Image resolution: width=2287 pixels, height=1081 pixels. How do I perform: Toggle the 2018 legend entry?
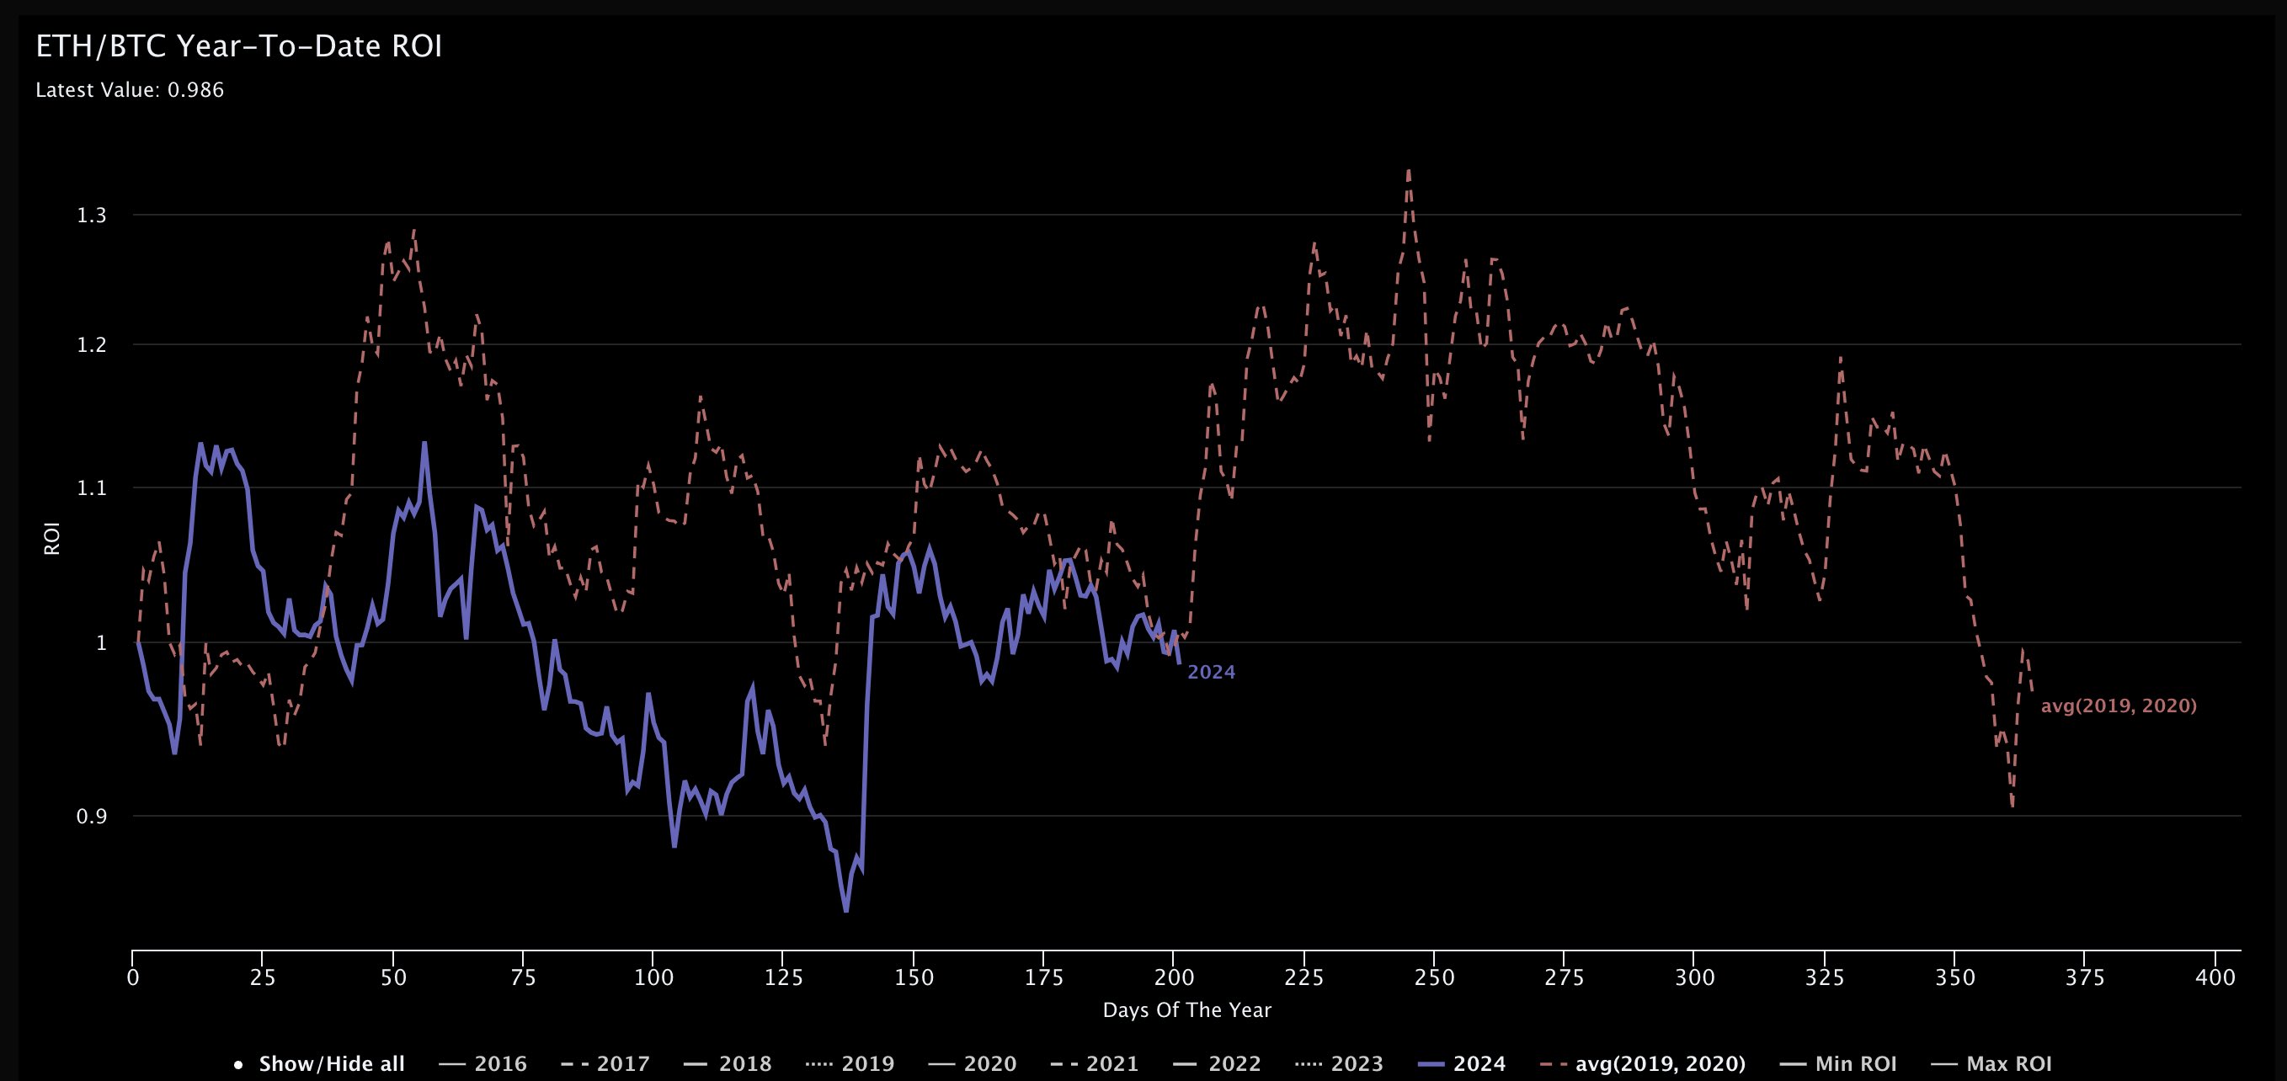click(x=745, y=1063)
